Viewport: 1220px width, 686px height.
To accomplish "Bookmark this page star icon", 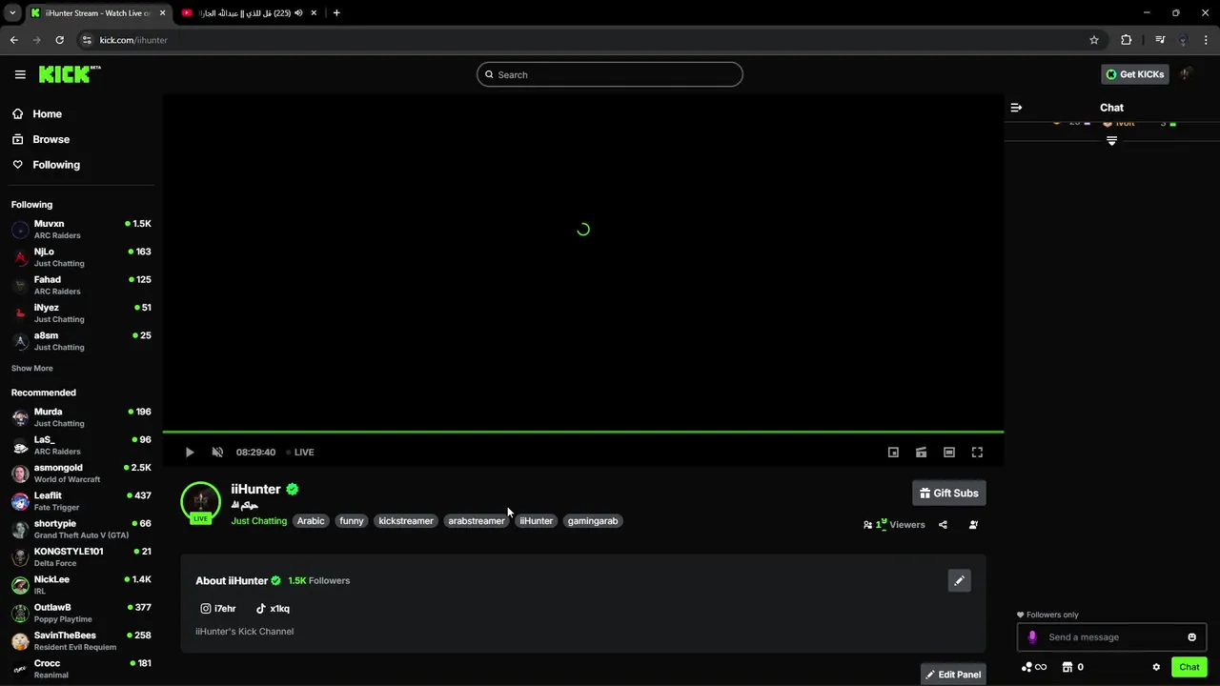I will pos(1094,40).
